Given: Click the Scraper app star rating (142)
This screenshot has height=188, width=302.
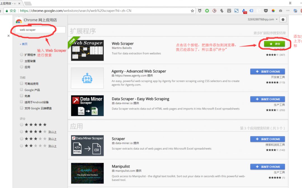Looking at the screenshot, I should (x=275, y=150).
